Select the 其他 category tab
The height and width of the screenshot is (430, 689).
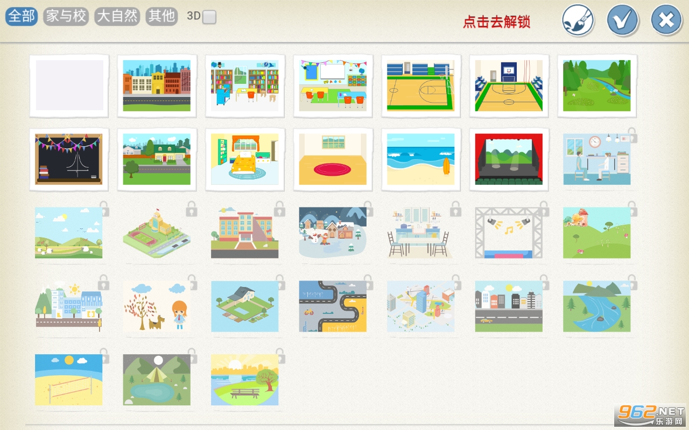click(x=162, y=16)
